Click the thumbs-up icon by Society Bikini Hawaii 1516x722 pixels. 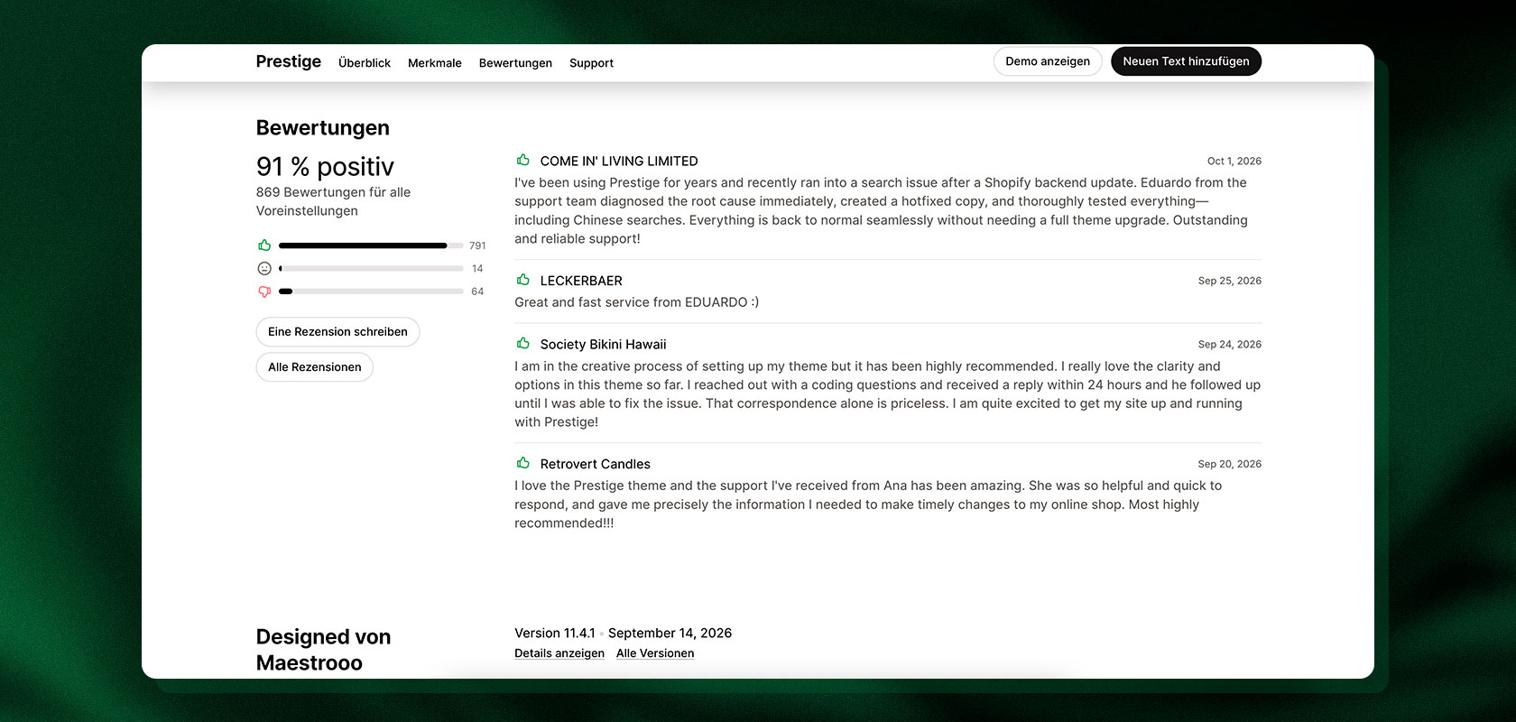coord(522,343)
